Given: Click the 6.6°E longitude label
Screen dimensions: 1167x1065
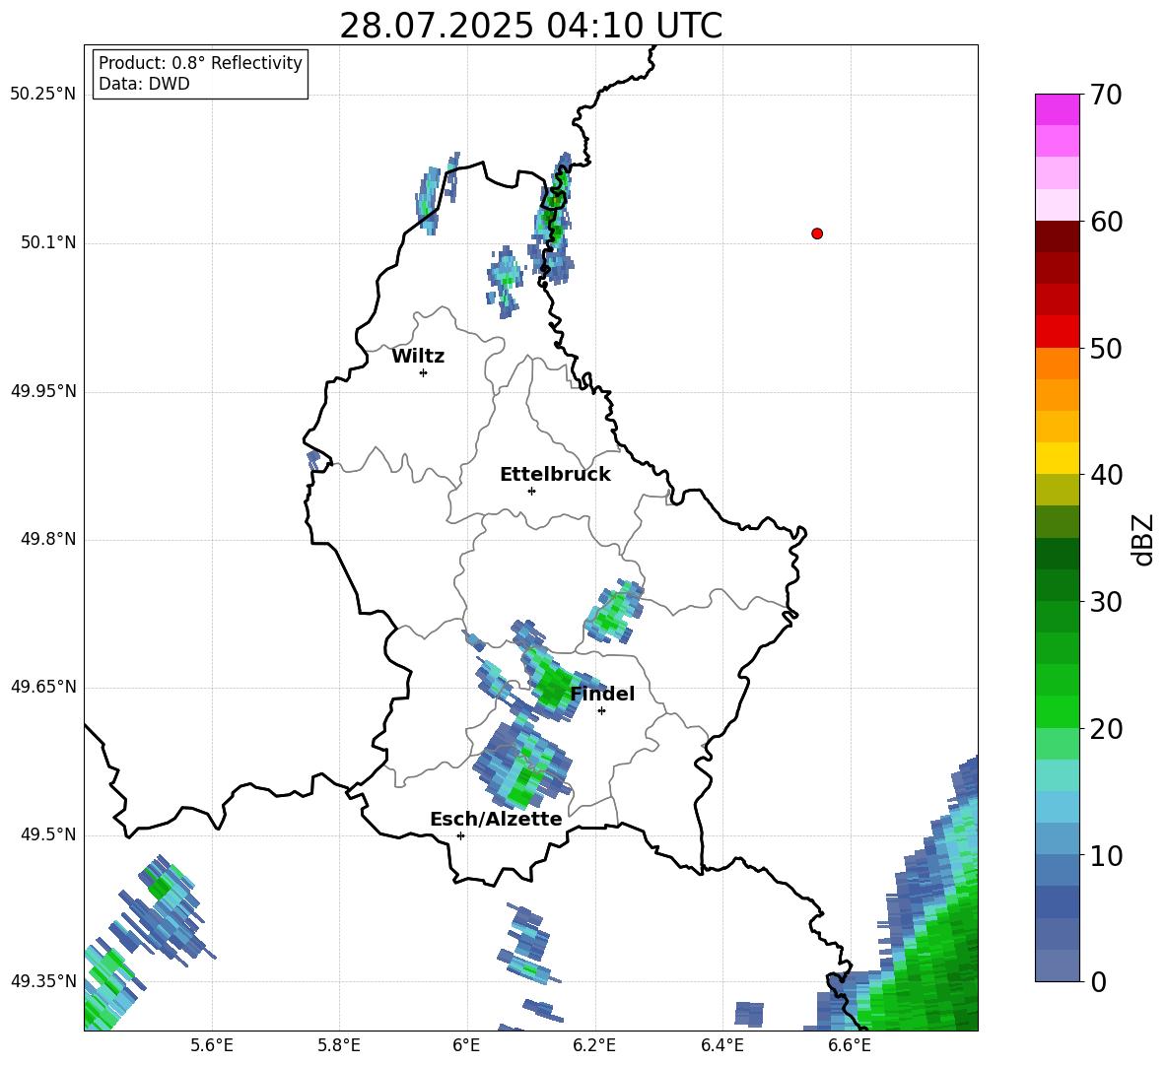Looking at the screenshot, I should 850,1045.
